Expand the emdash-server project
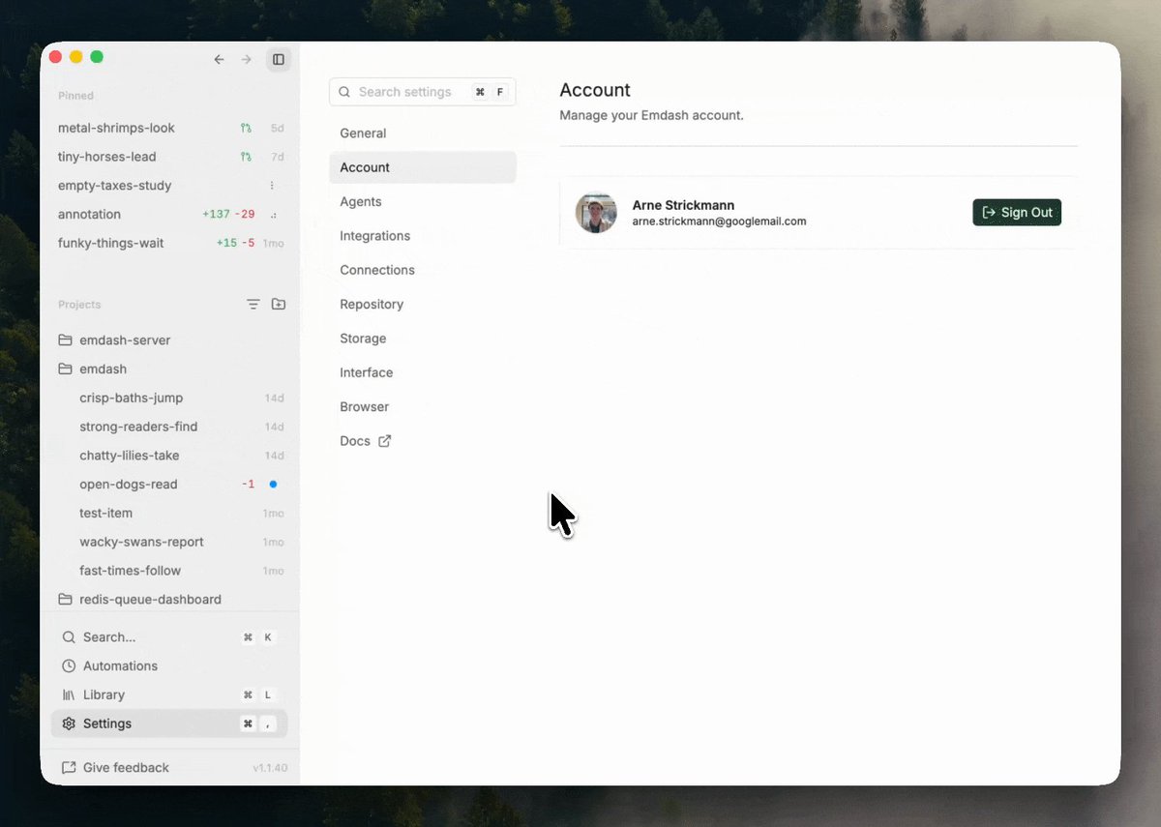This screenshot has width=1161, height=827. click(169, 340)
